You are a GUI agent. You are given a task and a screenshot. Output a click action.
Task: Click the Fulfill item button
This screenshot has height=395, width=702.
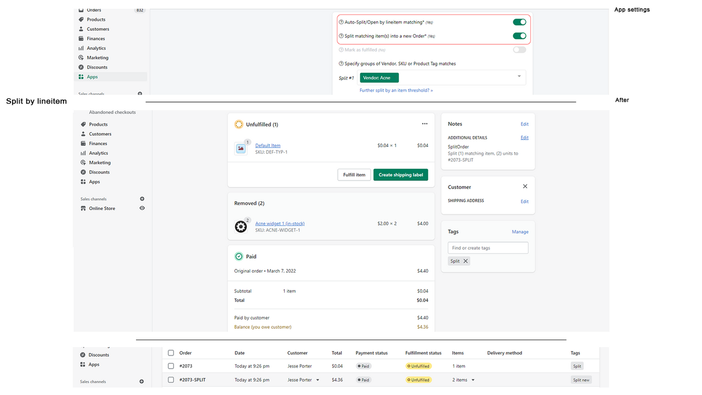tap(354, 175)
